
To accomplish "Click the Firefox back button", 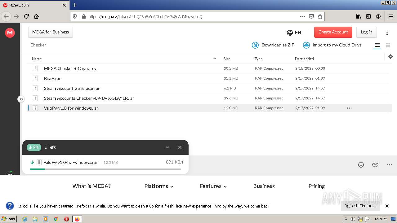I will pyautogui.click(x=6, y=16).
